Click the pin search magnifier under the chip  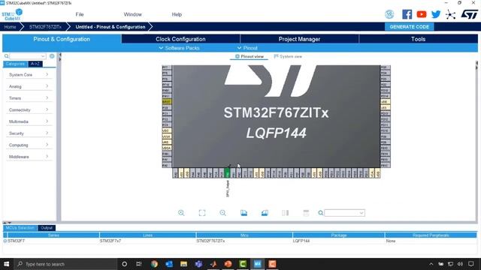point(321,213)
